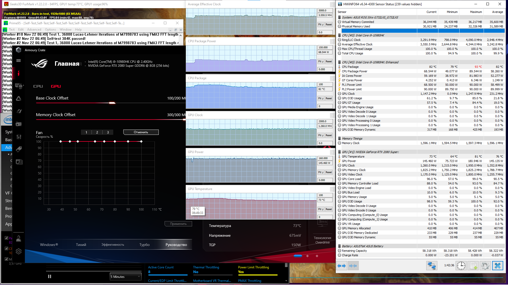Click the GPU Power lightning icon in HWiNFO
Image resolution: width=508 pixels, height=285 pixels.
click(x=339, y=161)
